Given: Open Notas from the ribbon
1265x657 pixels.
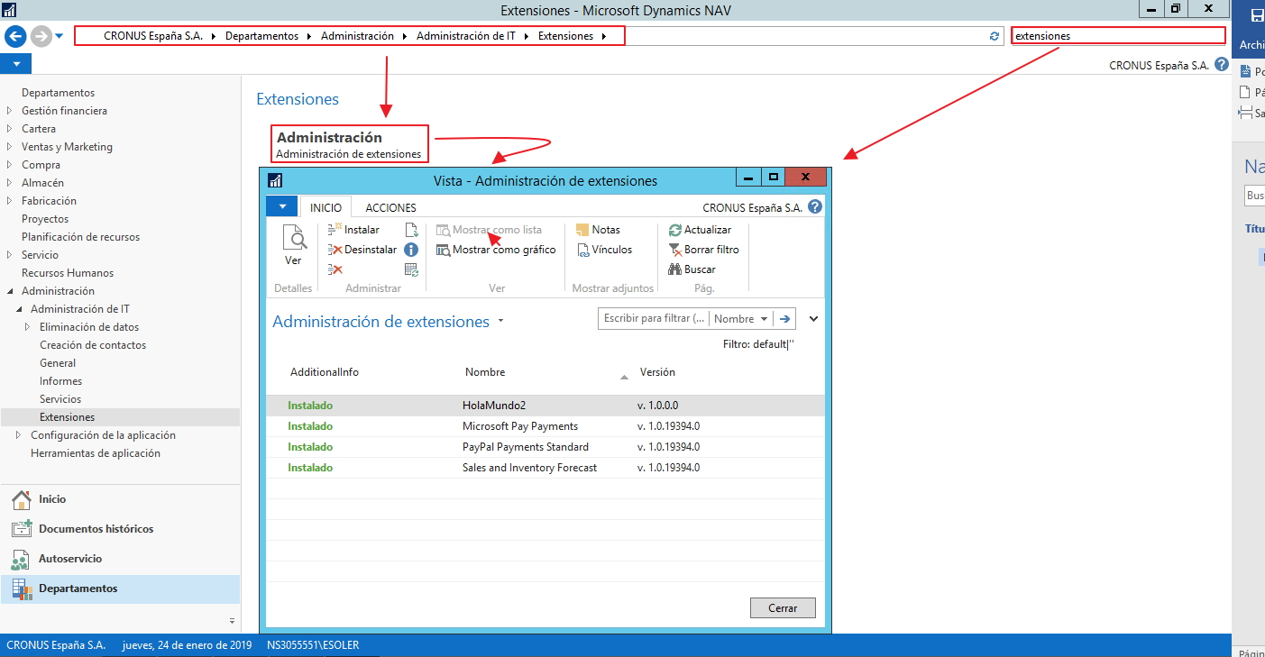Looking at the screenshot, I should pyautogui.click(x=582, y=230).
